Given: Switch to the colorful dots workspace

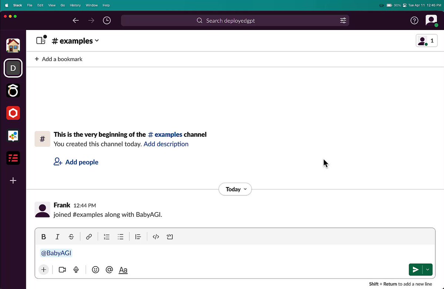Looking at the screenshot, I should [x=13, y=136].
